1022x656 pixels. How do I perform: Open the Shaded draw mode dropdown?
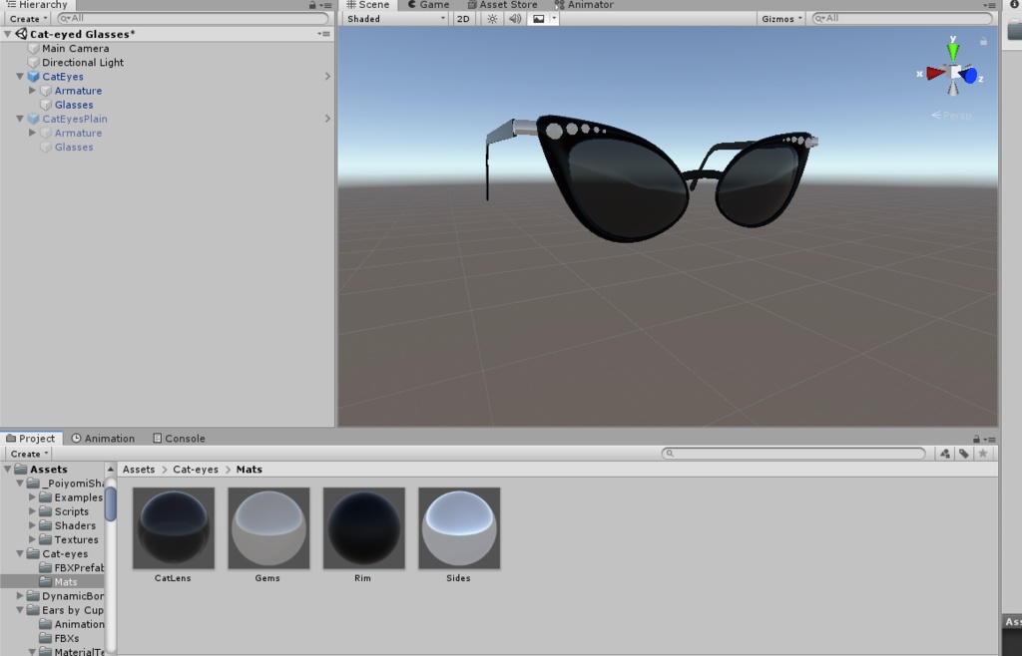[394, 18]
